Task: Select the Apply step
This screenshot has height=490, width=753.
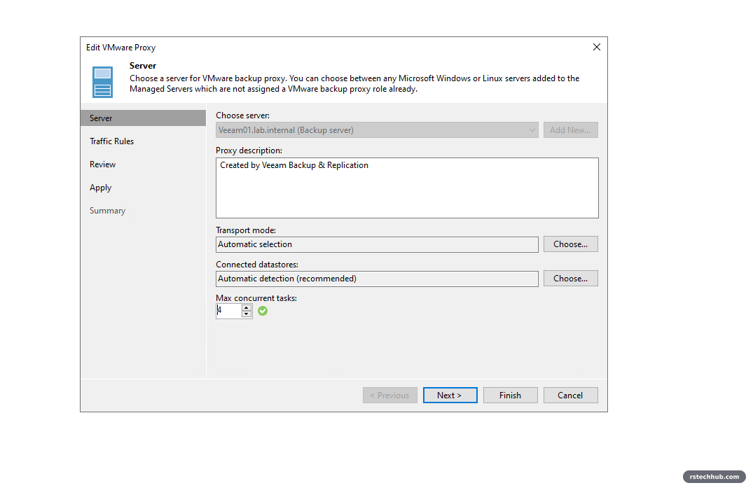Action: tap(100, 188)
